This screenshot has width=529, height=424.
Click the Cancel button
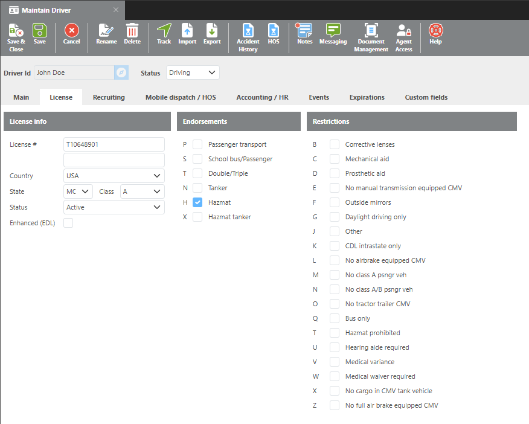[x=71, y=34]
